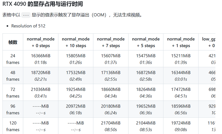The image size is (222, 134).
Task: Click 'normal_mode + 0 steps' header
Action: tap(41, 42)
